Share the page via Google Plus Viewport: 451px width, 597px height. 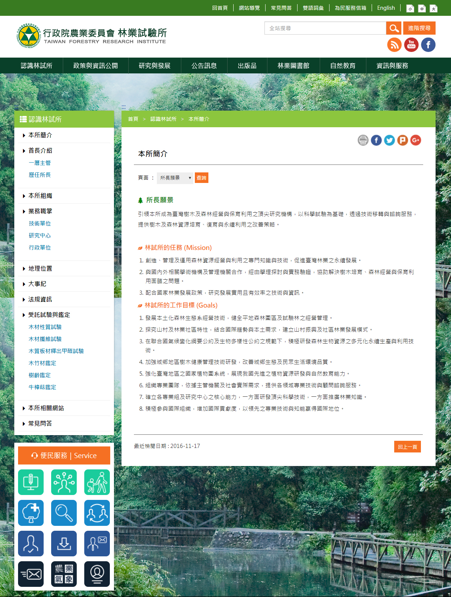pos(416,140)
